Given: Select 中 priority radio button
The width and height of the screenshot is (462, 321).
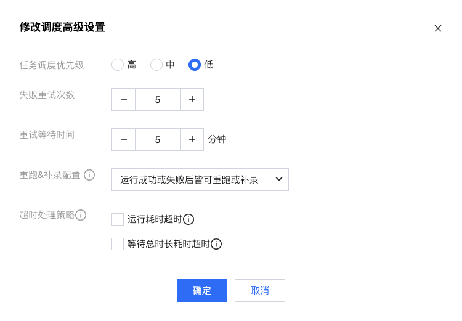Looking at the screenshot, I should pos(156,65).
